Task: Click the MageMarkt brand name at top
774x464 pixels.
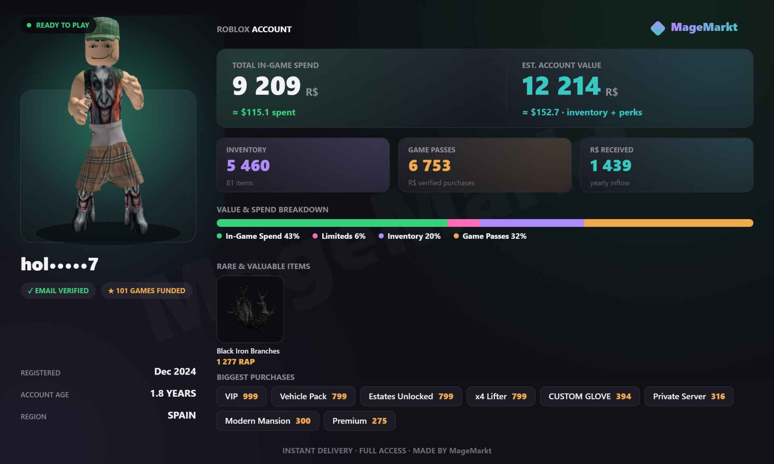Action: coord(704,27)
